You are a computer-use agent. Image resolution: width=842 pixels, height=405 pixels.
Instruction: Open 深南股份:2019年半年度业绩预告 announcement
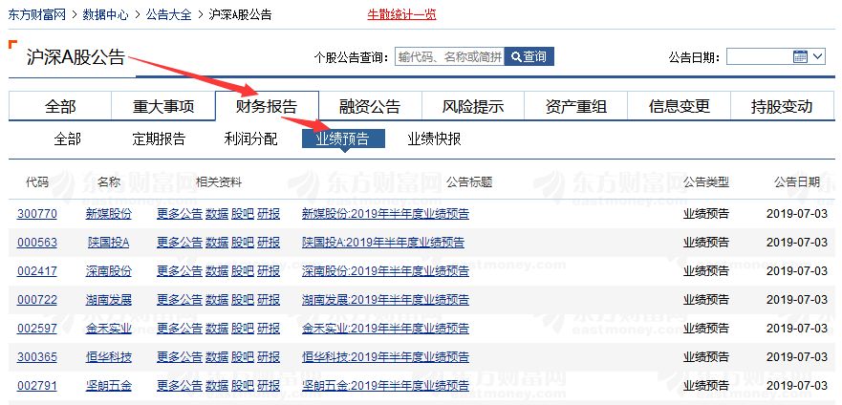coord(385,271)
